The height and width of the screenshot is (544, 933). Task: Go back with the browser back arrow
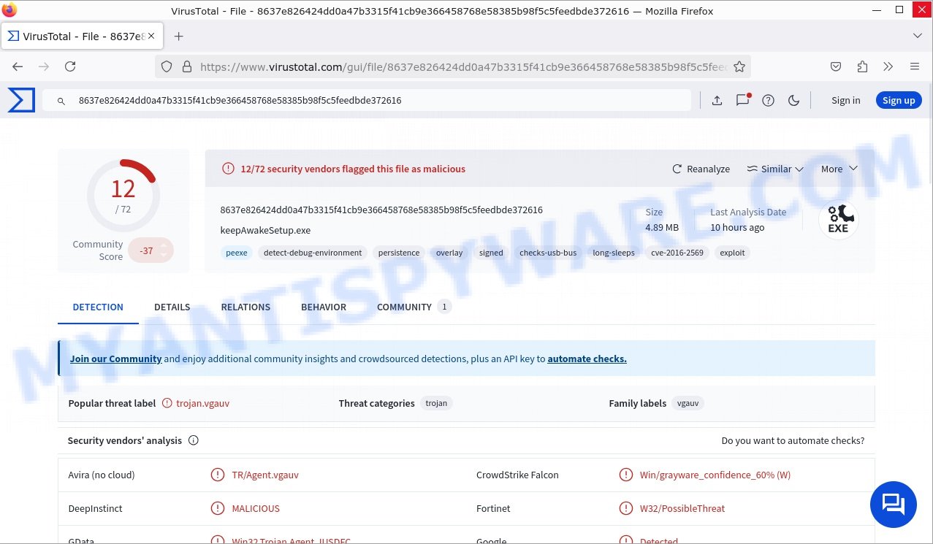(x=18, y=66)
